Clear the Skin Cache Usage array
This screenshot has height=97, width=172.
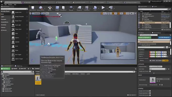(162, 85)
